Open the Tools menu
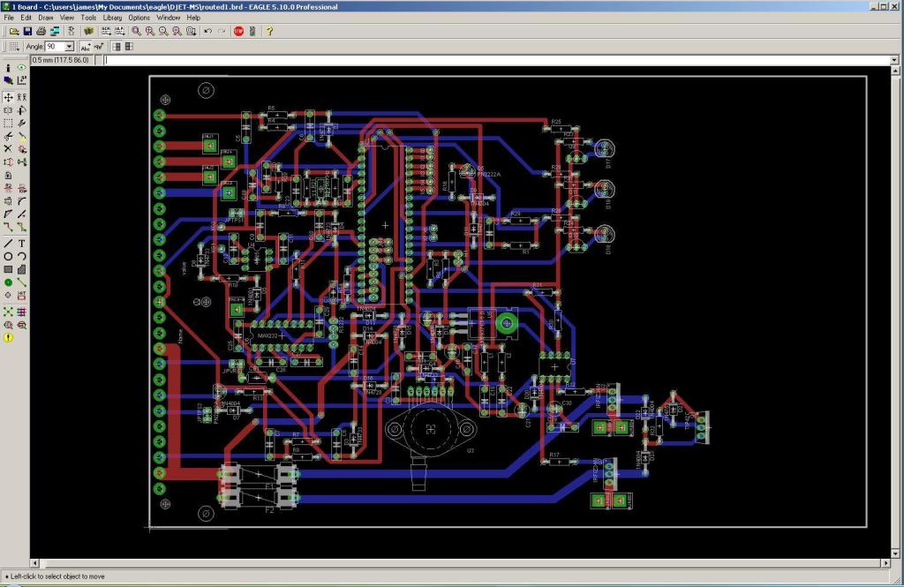This screenshot has width=904, height=587. [x=88, y=18]
